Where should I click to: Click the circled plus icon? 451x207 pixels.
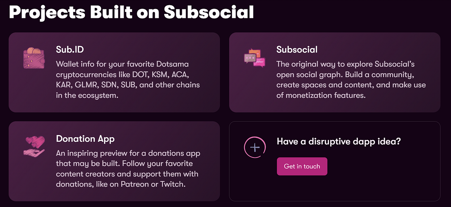pyautogui.click(x=255, y=147)
